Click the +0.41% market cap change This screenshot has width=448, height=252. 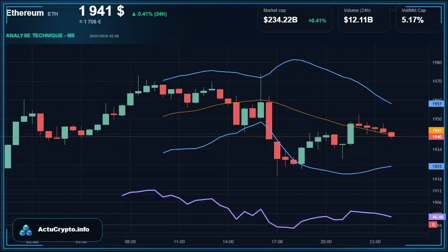[317, 21]
